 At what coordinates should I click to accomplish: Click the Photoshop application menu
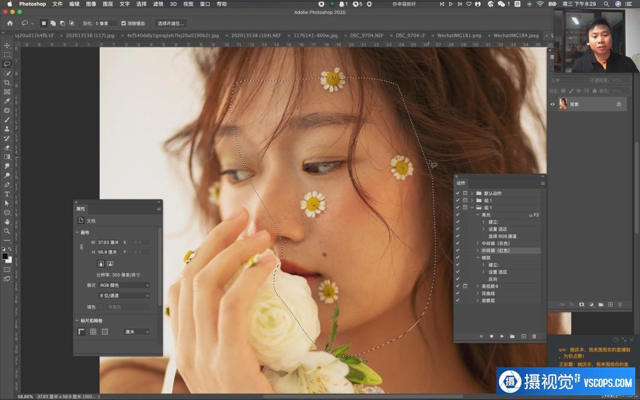32,4
